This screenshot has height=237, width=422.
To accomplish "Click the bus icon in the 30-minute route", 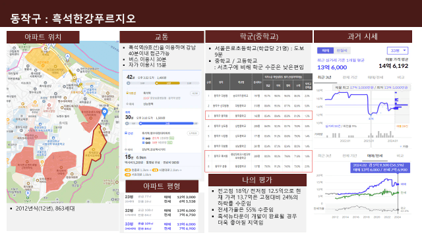I will (126, 133).
